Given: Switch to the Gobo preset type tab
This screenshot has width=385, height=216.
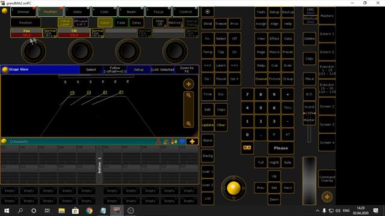Looking at the screenshot, I should click(x=78, y=12).
